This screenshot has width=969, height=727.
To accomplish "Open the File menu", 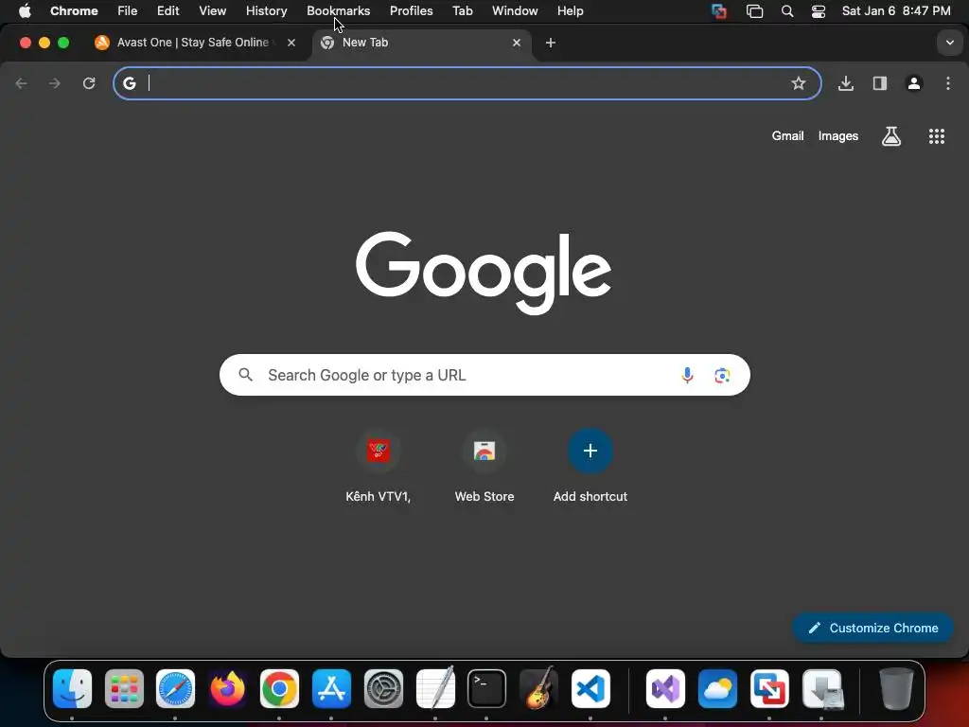I will 128,11.
